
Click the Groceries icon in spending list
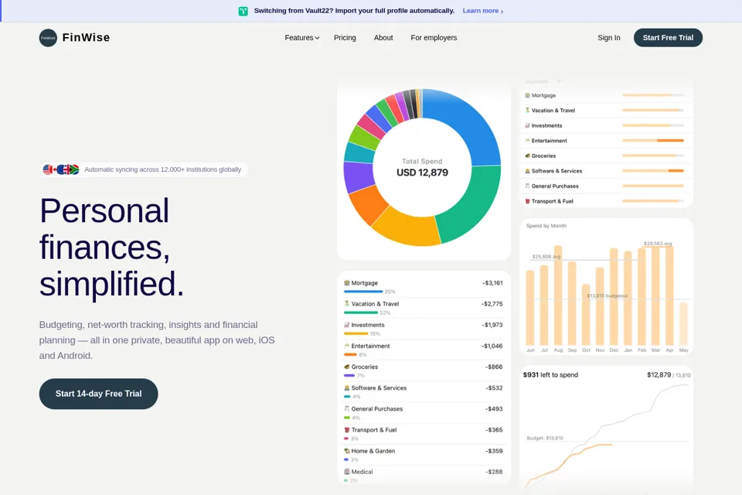pyautogui.click(x=347, y=367)
